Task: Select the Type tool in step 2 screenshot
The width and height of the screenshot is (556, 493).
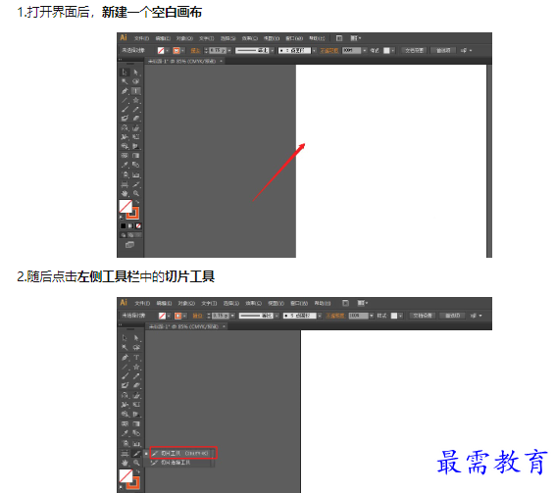Action: (x=136, y=358)
